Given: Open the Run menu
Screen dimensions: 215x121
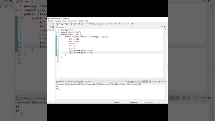Looking at the screenshot, I should [x=76, y=21].
